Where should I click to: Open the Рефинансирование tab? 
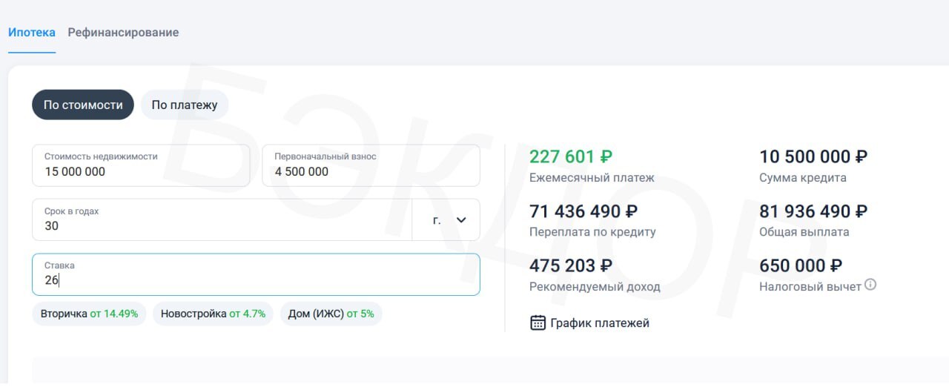(123, 33)
